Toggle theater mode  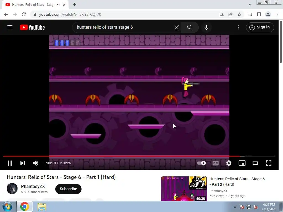click(x=255, y=163)
